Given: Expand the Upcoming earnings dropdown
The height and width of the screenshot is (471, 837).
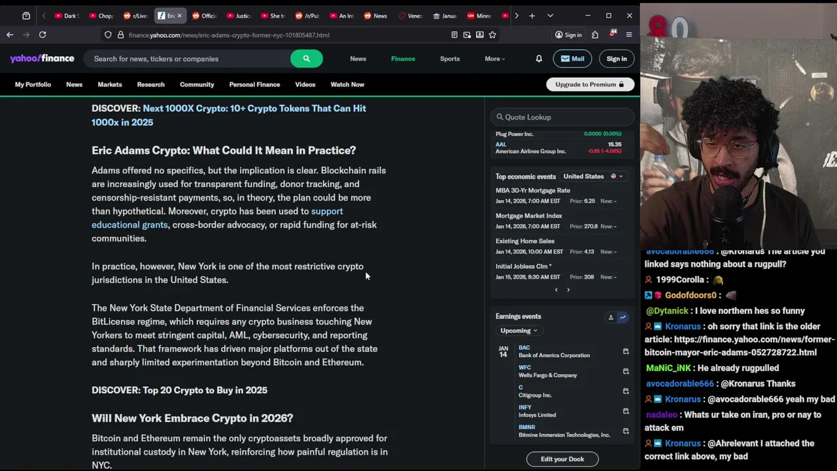Looking at the screenshot, I should click(x=519, y=330).
